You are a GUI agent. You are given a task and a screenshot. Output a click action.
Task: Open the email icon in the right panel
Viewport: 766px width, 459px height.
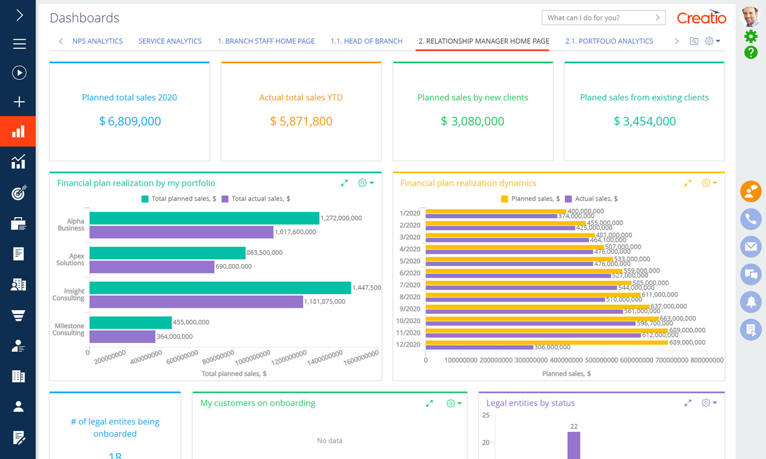click(x=750, y=246)
